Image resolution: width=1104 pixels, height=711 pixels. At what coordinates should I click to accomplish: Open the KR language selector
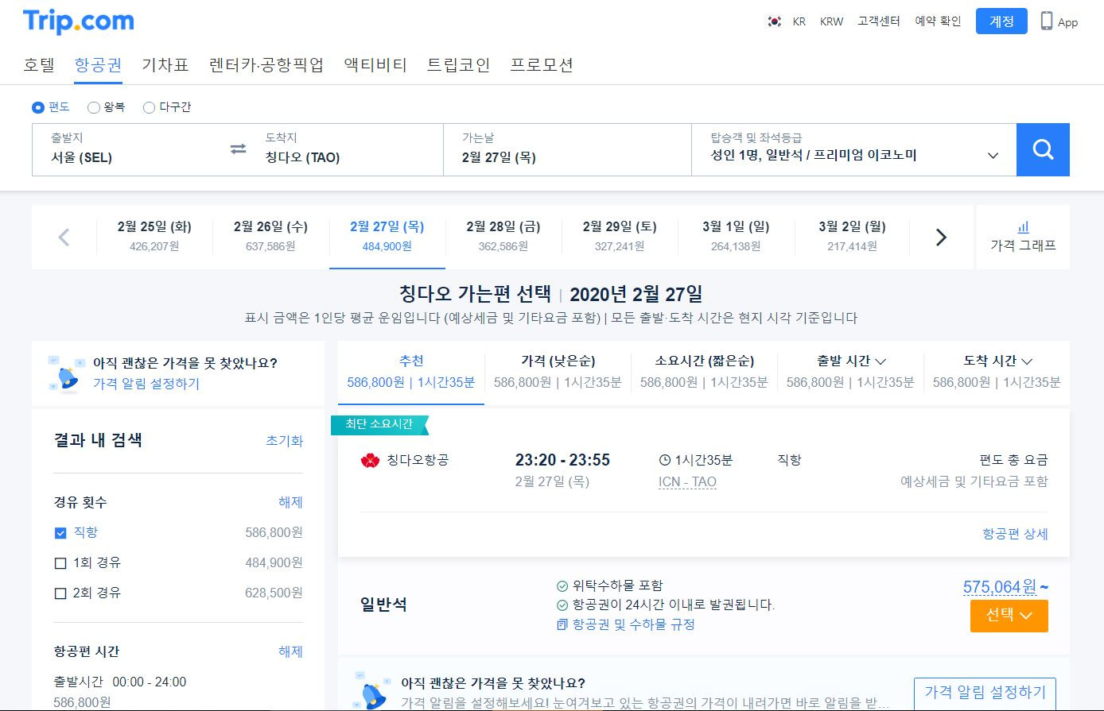tap(799, 21)
